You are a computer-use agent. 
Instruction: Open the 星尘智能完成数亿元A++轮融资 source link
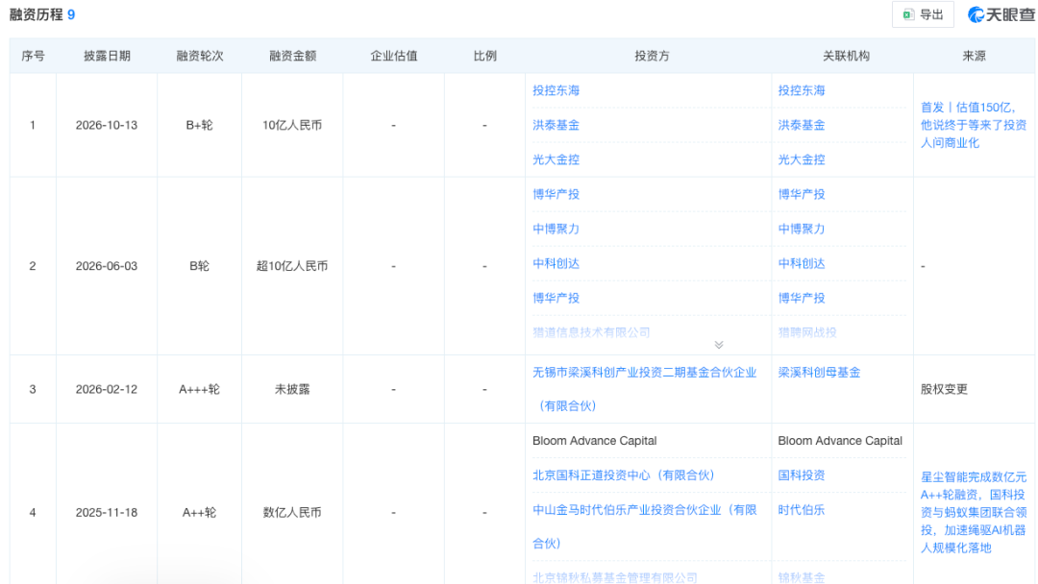click(x=973, y=512)
